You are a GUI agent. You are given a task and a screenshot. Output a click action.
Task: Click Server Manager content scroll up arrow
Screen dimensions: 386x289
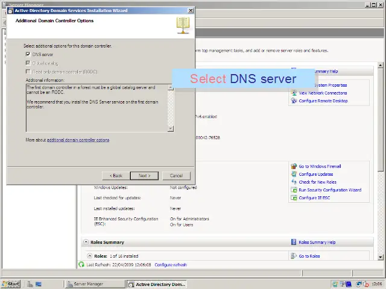pyautogui.click(x=381, y=65)
